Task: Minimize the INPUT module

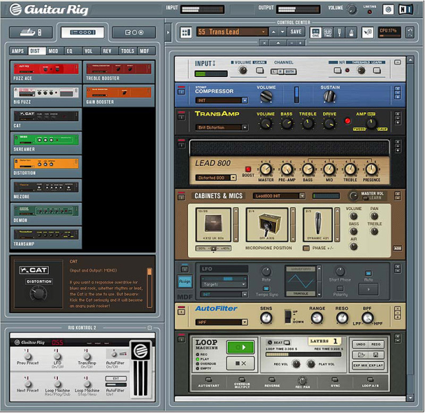Action: 397,62
